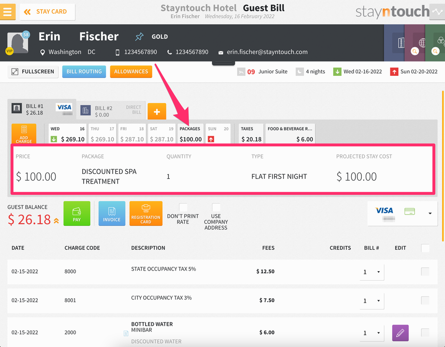This screenshot has width=445, height=347.
Task: Select the Bill #2 direct bill tab
Action: [x=111, y=111]
